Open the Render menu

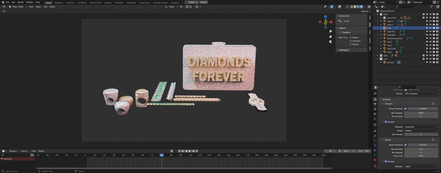pyautogui.click(x=21, y=2)
